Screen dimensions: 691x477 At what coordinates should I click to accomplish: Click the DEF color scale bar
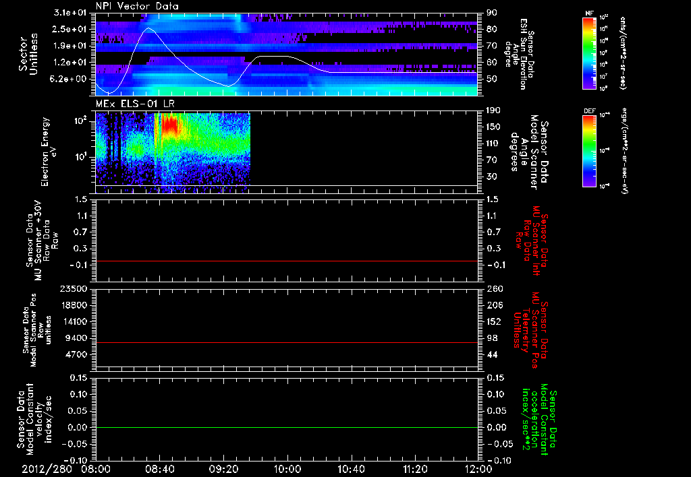point(590,151)
